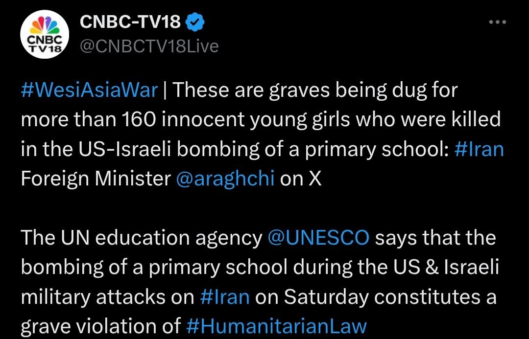Click the 'grave violation of' text
The height and width of the screenshot is (339, 529).
(100, 326)
